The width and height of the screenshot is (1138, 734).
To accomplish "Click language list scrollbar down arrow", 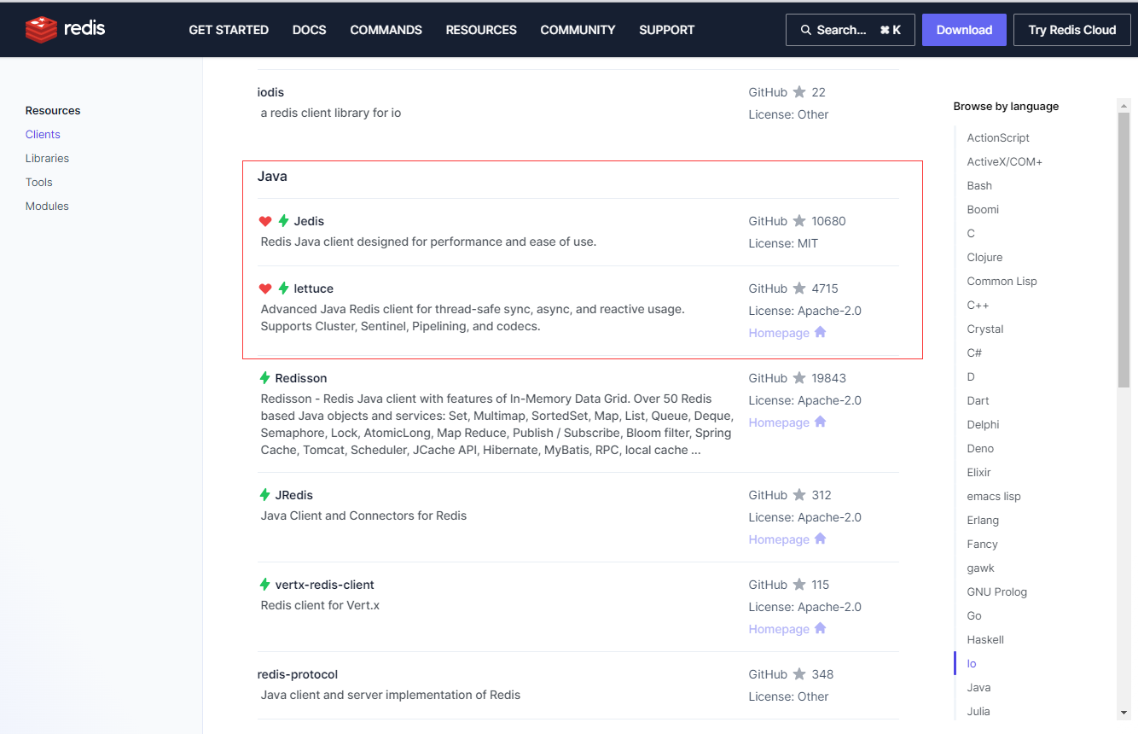I will click(1124, 713).
